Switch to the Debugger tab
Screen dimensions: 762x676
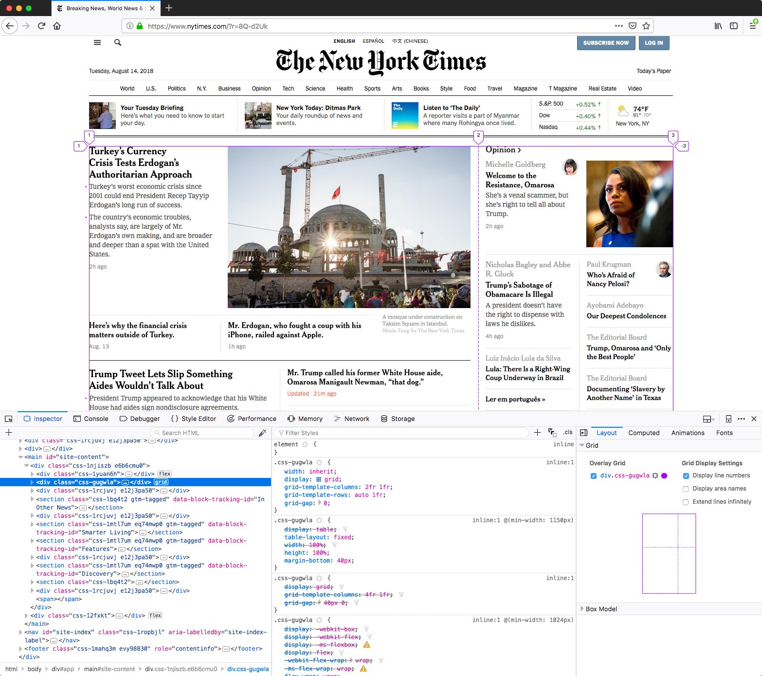[140, 419]
